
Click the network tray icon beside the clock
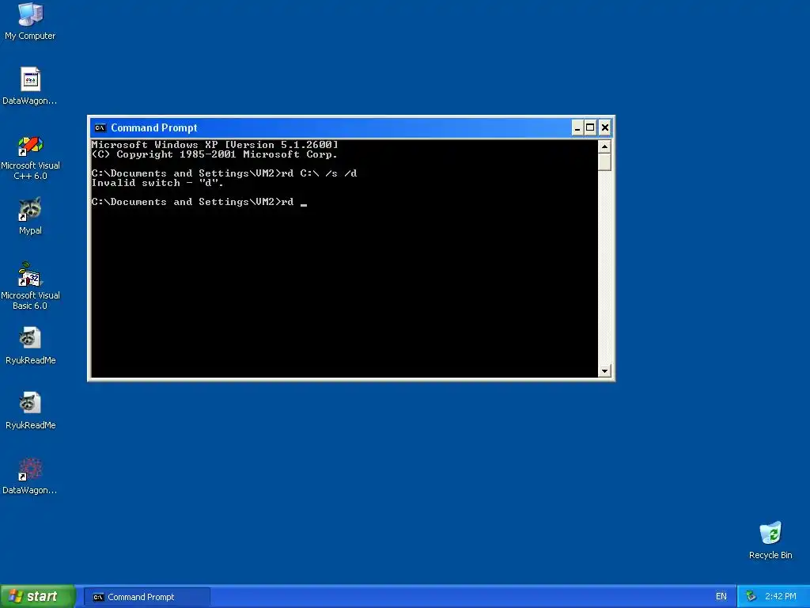[x=751, y=596]
